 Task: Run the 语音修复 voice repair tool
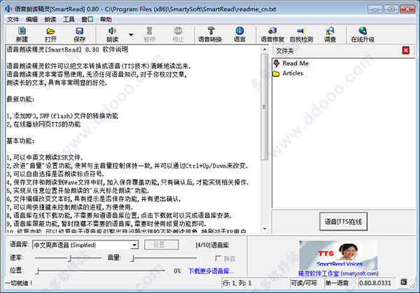click(x=272, y=34)
